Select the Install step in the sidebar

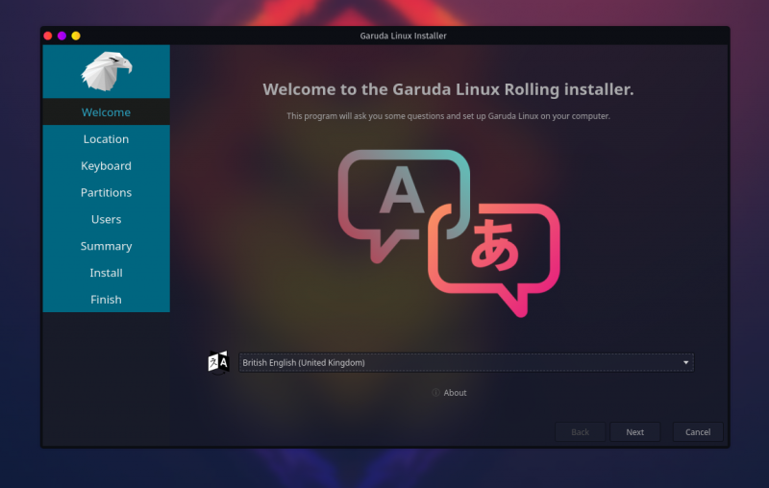coord(107,273)
